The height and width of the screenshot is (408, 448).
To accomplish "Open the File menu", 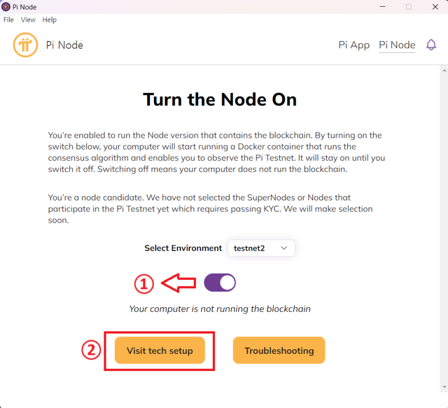I will [8, 20].
